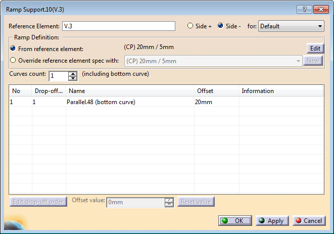Sort by the Offset column header

pyautogui.click(x=216, y=91)
